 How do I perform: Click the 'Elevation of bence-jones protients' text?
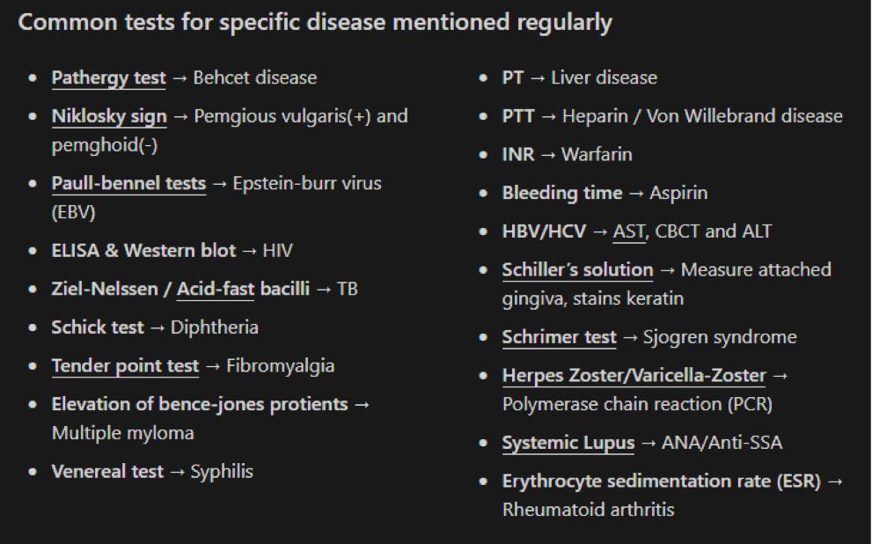coord(199,404)
